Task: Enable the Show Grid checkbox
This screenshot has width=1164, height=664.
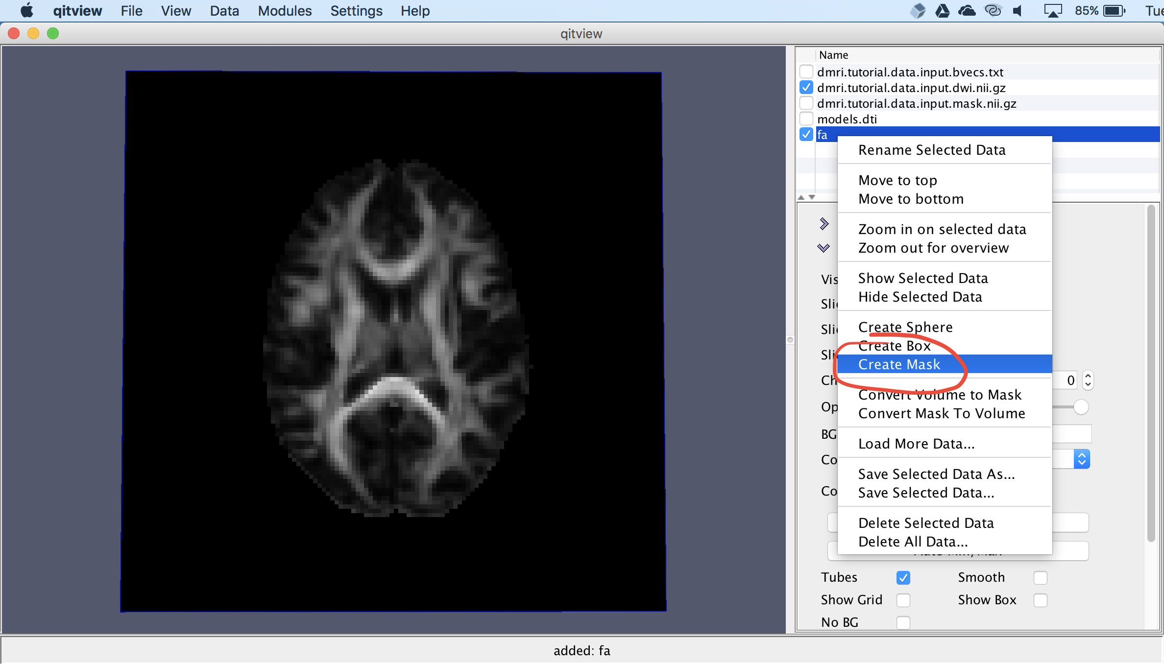Action: [x=903, y=600]
